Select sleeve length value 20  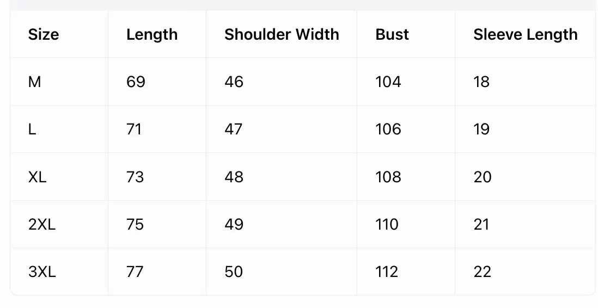point(483,177)
